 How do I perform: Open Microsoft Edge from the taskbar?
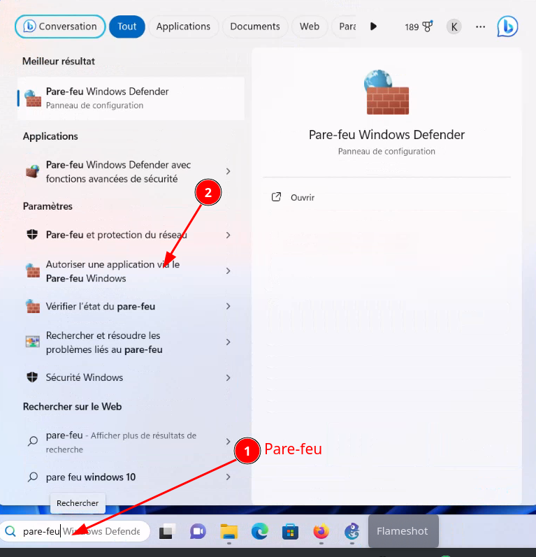coord(260,531)
